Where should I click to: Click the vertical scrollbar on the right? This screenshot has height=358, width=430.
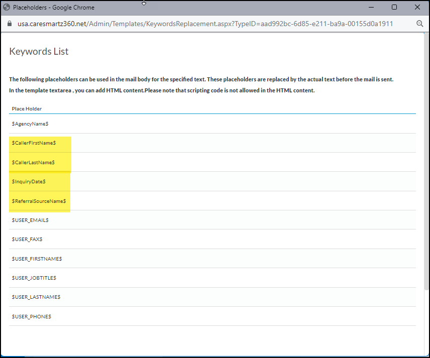(x=426, y=166)
